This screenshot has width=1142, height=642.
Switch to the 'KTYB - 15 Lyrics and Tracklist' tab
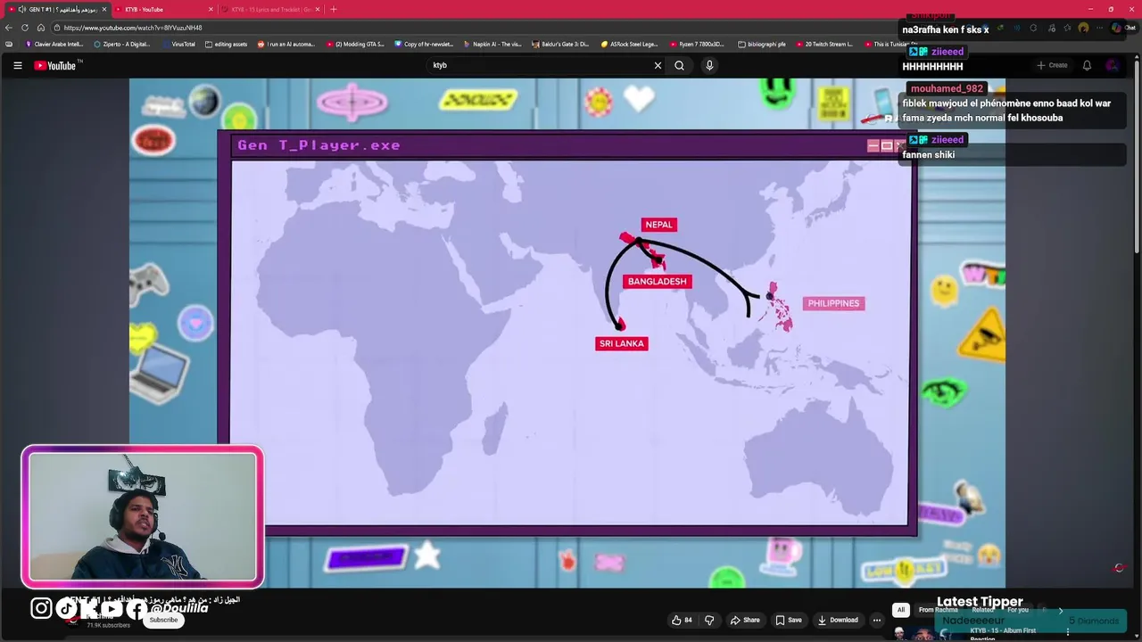pyautogui.click(x=270, y=9)
